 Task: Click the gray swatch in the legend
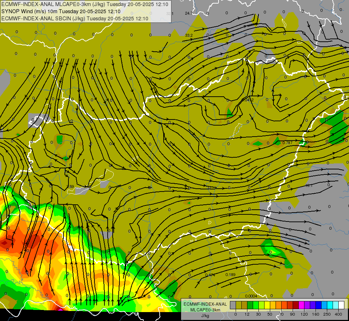click(x=233, y=305)
